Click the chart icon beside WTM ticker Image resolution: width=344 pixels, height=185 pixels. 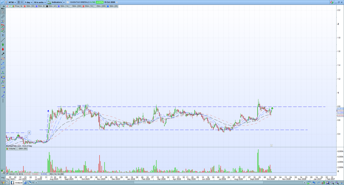coord(2,2)
